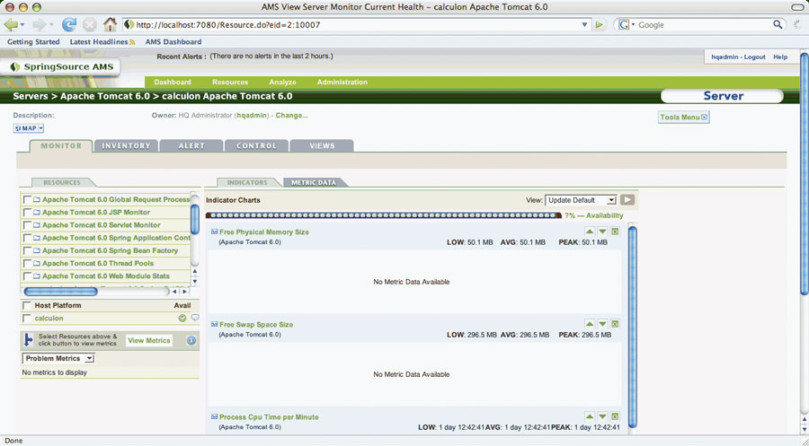This screenshot has width=809, height=446.
Task: Check the Spring Application Context checkbox
Action: coord(27,238)
